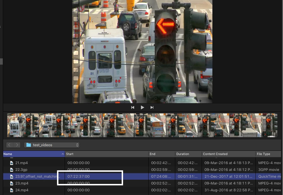This screenshot has width=283, height=195.
Task: Go back to previous folder
Action: coord(9,145)
